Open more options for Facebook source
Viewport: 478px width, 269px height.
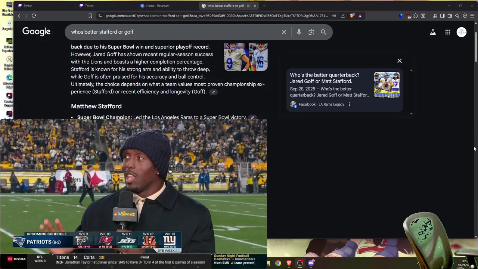pyautogui.click(x=349, y=104)
